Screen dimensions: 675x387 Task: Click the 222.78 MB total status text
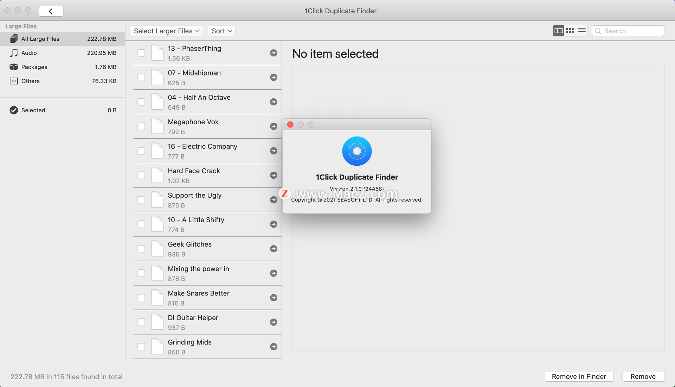tap(66, 377)
